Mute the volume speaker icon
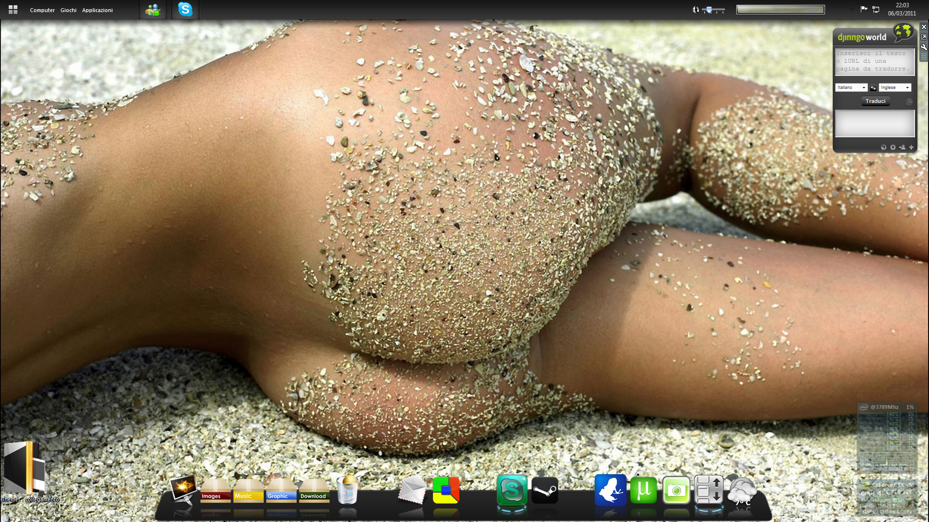Image resolution: width=929 pixels, height=522 pixels. (696, 10)
